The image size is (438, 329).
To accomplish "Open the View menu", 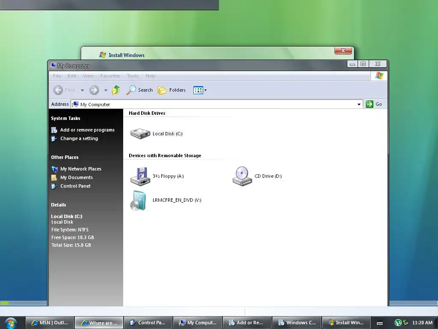I will point(88,76).
